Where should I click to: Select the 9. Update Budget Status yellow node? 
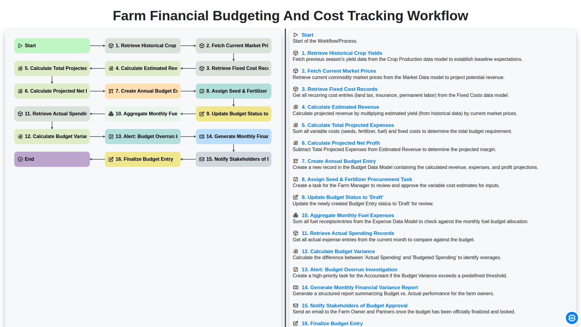(x=234, y=114)
